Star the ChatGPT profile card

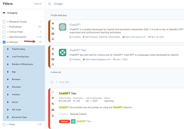[x=53, y=23]
